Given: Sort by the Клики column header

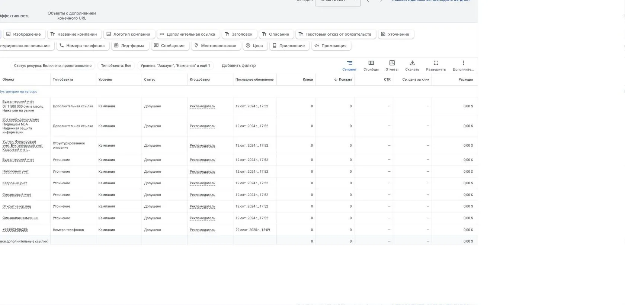Looking at the screenshot, I should tap(308, 80).
